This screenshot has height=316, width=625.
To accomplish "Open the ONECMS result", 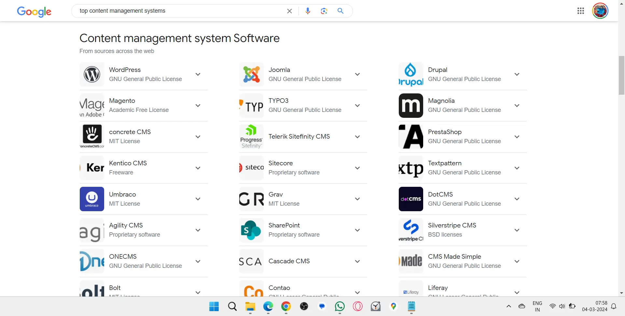I will point(144,261).
